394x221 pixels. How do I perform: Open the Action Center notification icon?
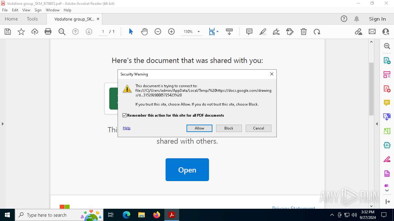(384, 215)
